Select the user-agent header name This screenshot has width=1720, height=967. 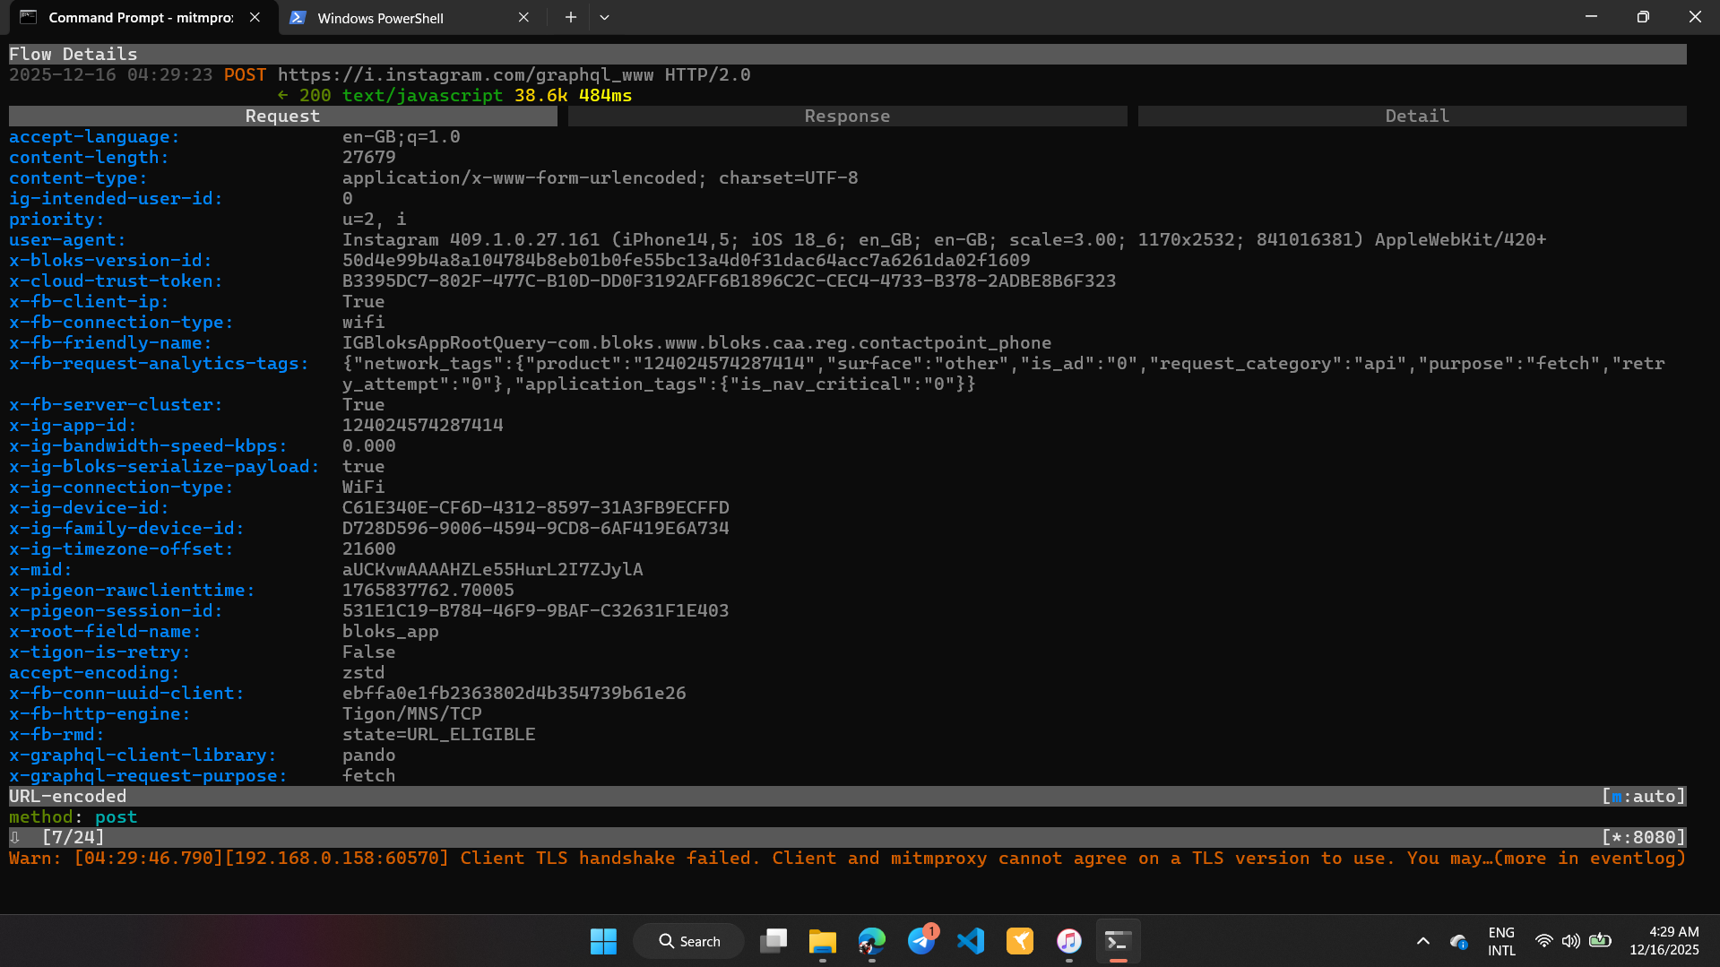tap(67, 240)
